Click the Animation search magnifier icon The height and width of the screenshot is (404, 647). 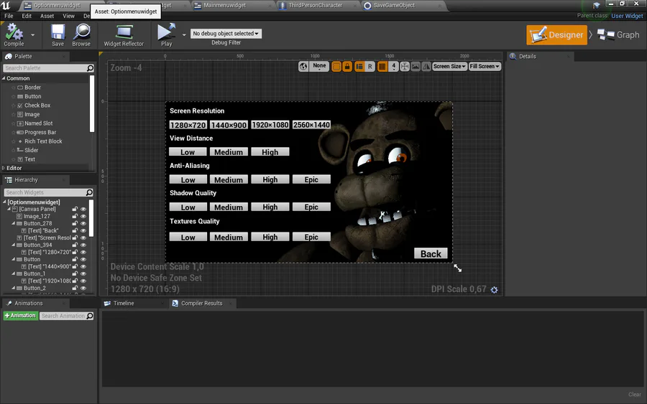coord(90,316)
